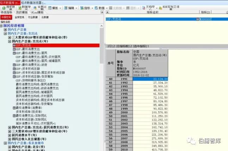Expand the 国内生产总值:北京(季) node
The height and width of the screenshot is (151, 228).
tap(10, 147)
